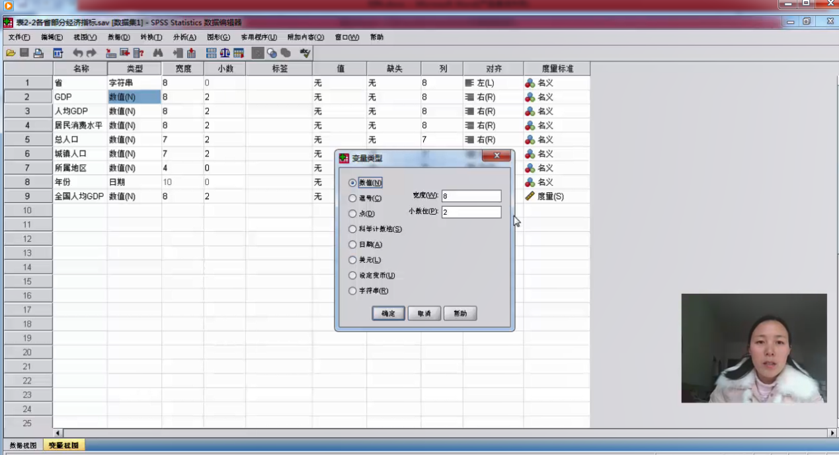
Task: Pick the 科学计数法(S) type option
Action: 352,229
